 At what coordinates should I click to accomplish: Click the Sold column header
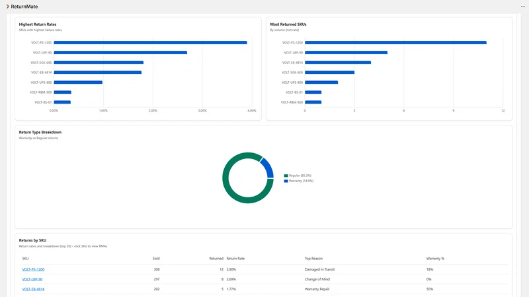point(156,259)
